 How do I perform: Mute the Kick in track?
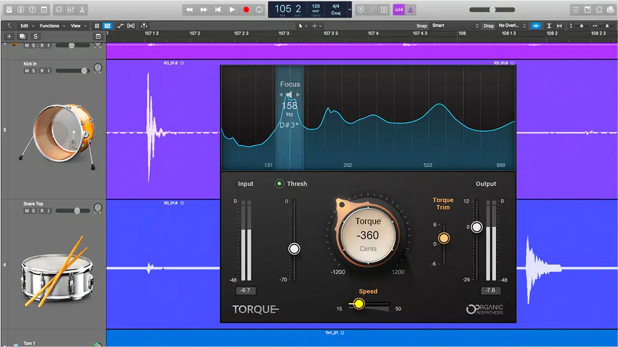pos(27,71)
